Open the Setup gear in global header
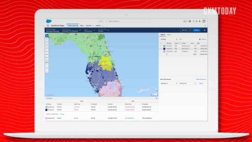The width and height of the screenshot is (252, 142). (x=197, y=21)
